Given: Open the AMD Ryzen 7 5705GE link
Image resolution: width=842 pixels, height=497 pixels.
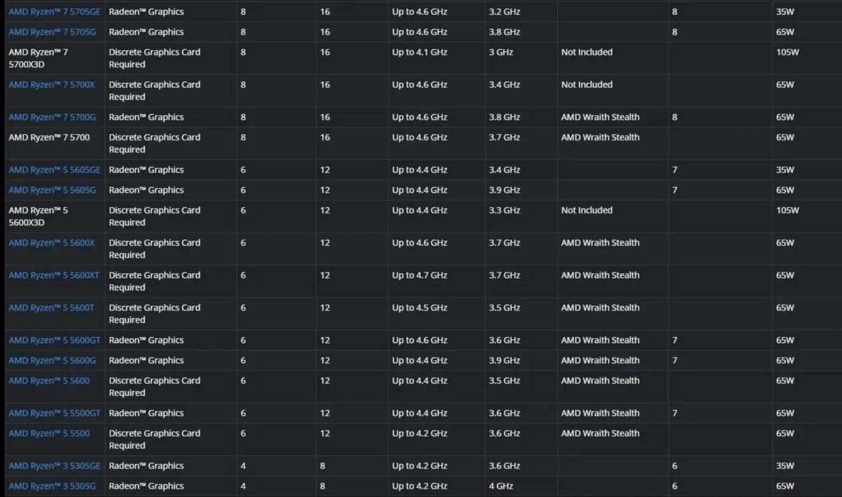Looking at the screenshot, I should pyautogui.click(x=54, y=12).
